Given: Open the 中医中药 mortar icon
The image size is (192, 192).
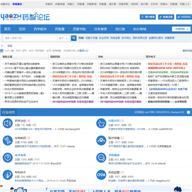Looking at the screenshot, I should tap(101, 123).
